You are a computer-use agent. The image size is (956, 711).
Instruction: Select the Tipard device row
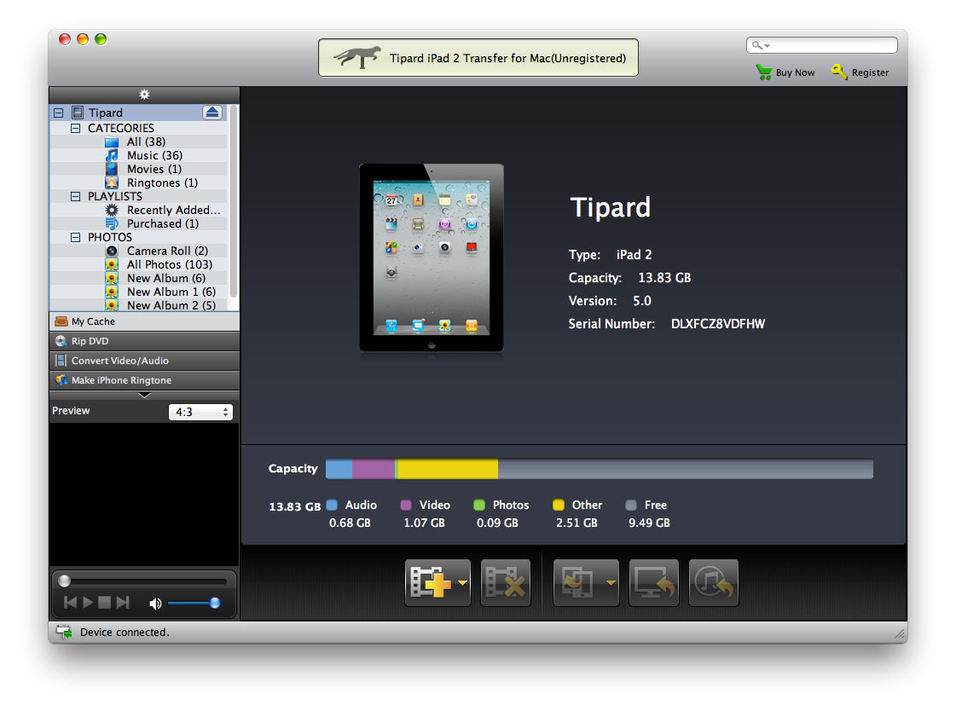point(138,113)
